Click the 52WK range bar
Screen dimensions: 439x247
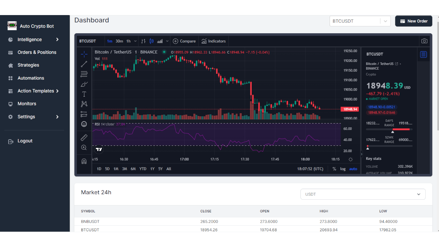click(x=389, y=146)
